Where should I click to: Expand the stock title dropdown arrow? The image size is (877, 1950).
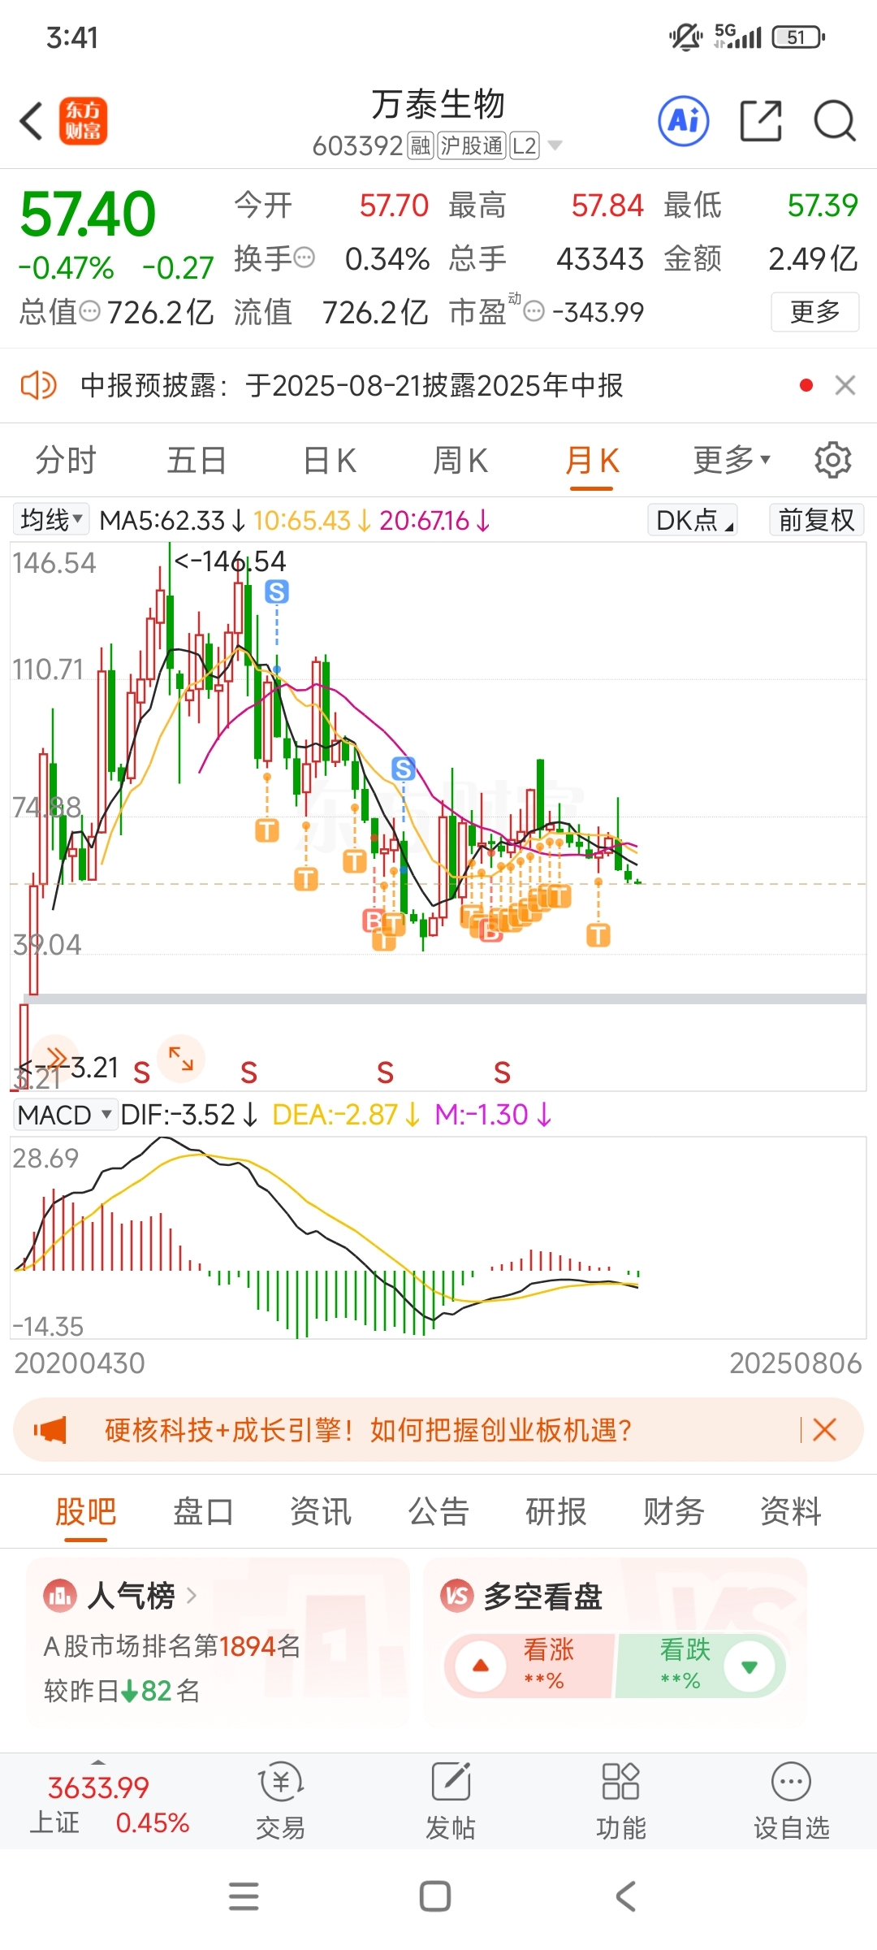pyautogui.click(x=555, y=146)
